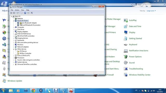This screenshot has height=93, width=166.
Task: Click the Power Options icon
Action: point(126,57)
